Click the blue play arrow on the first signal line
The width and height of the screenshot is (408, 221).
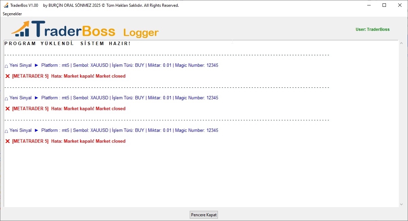point(36,65)
